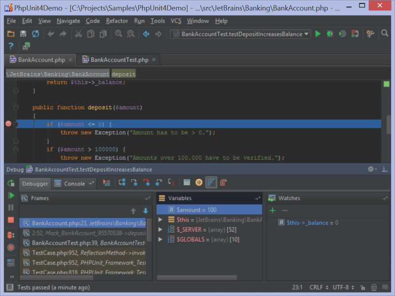Resume program with green play icon
The image size is (395, 296).
pos(11,195)
